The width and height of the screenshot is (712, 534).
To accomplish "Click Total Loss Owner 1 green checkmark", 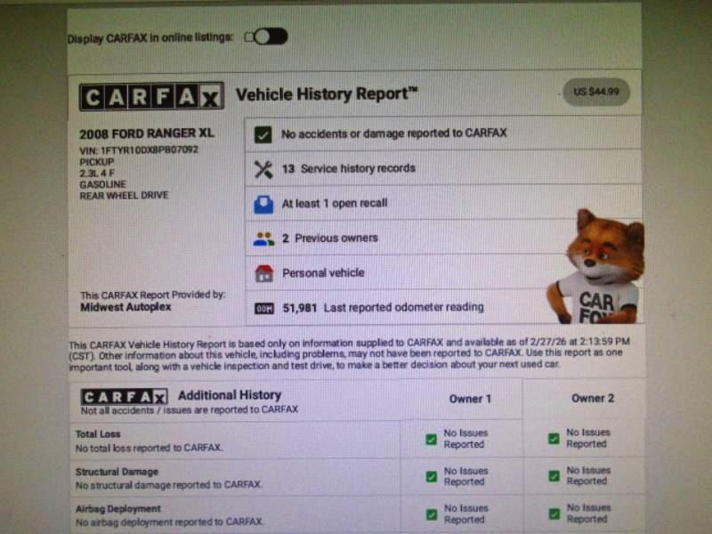I will click(x=432, y=439).
